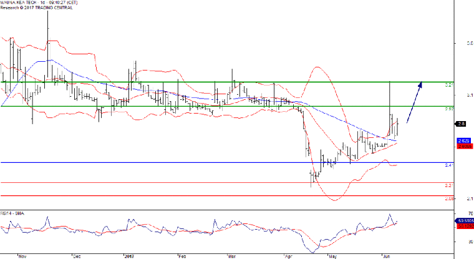
Task: Click the red '2.21' support level label
Action: click(450, 185)
